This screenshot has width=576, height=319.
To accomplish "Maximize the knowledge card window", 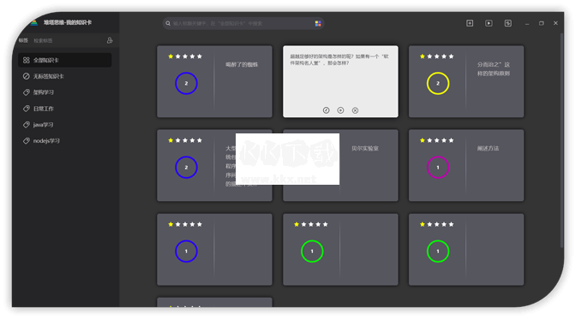I will point(541,23).
